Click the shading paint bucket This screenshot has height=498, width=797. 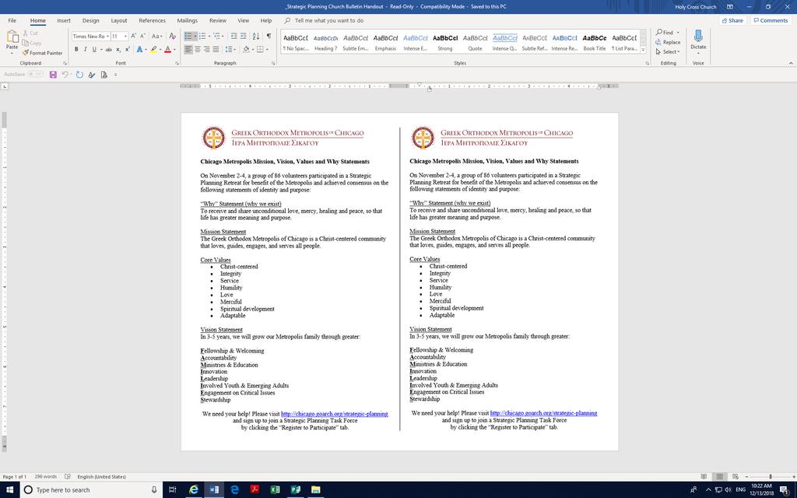tap(246, 49)
